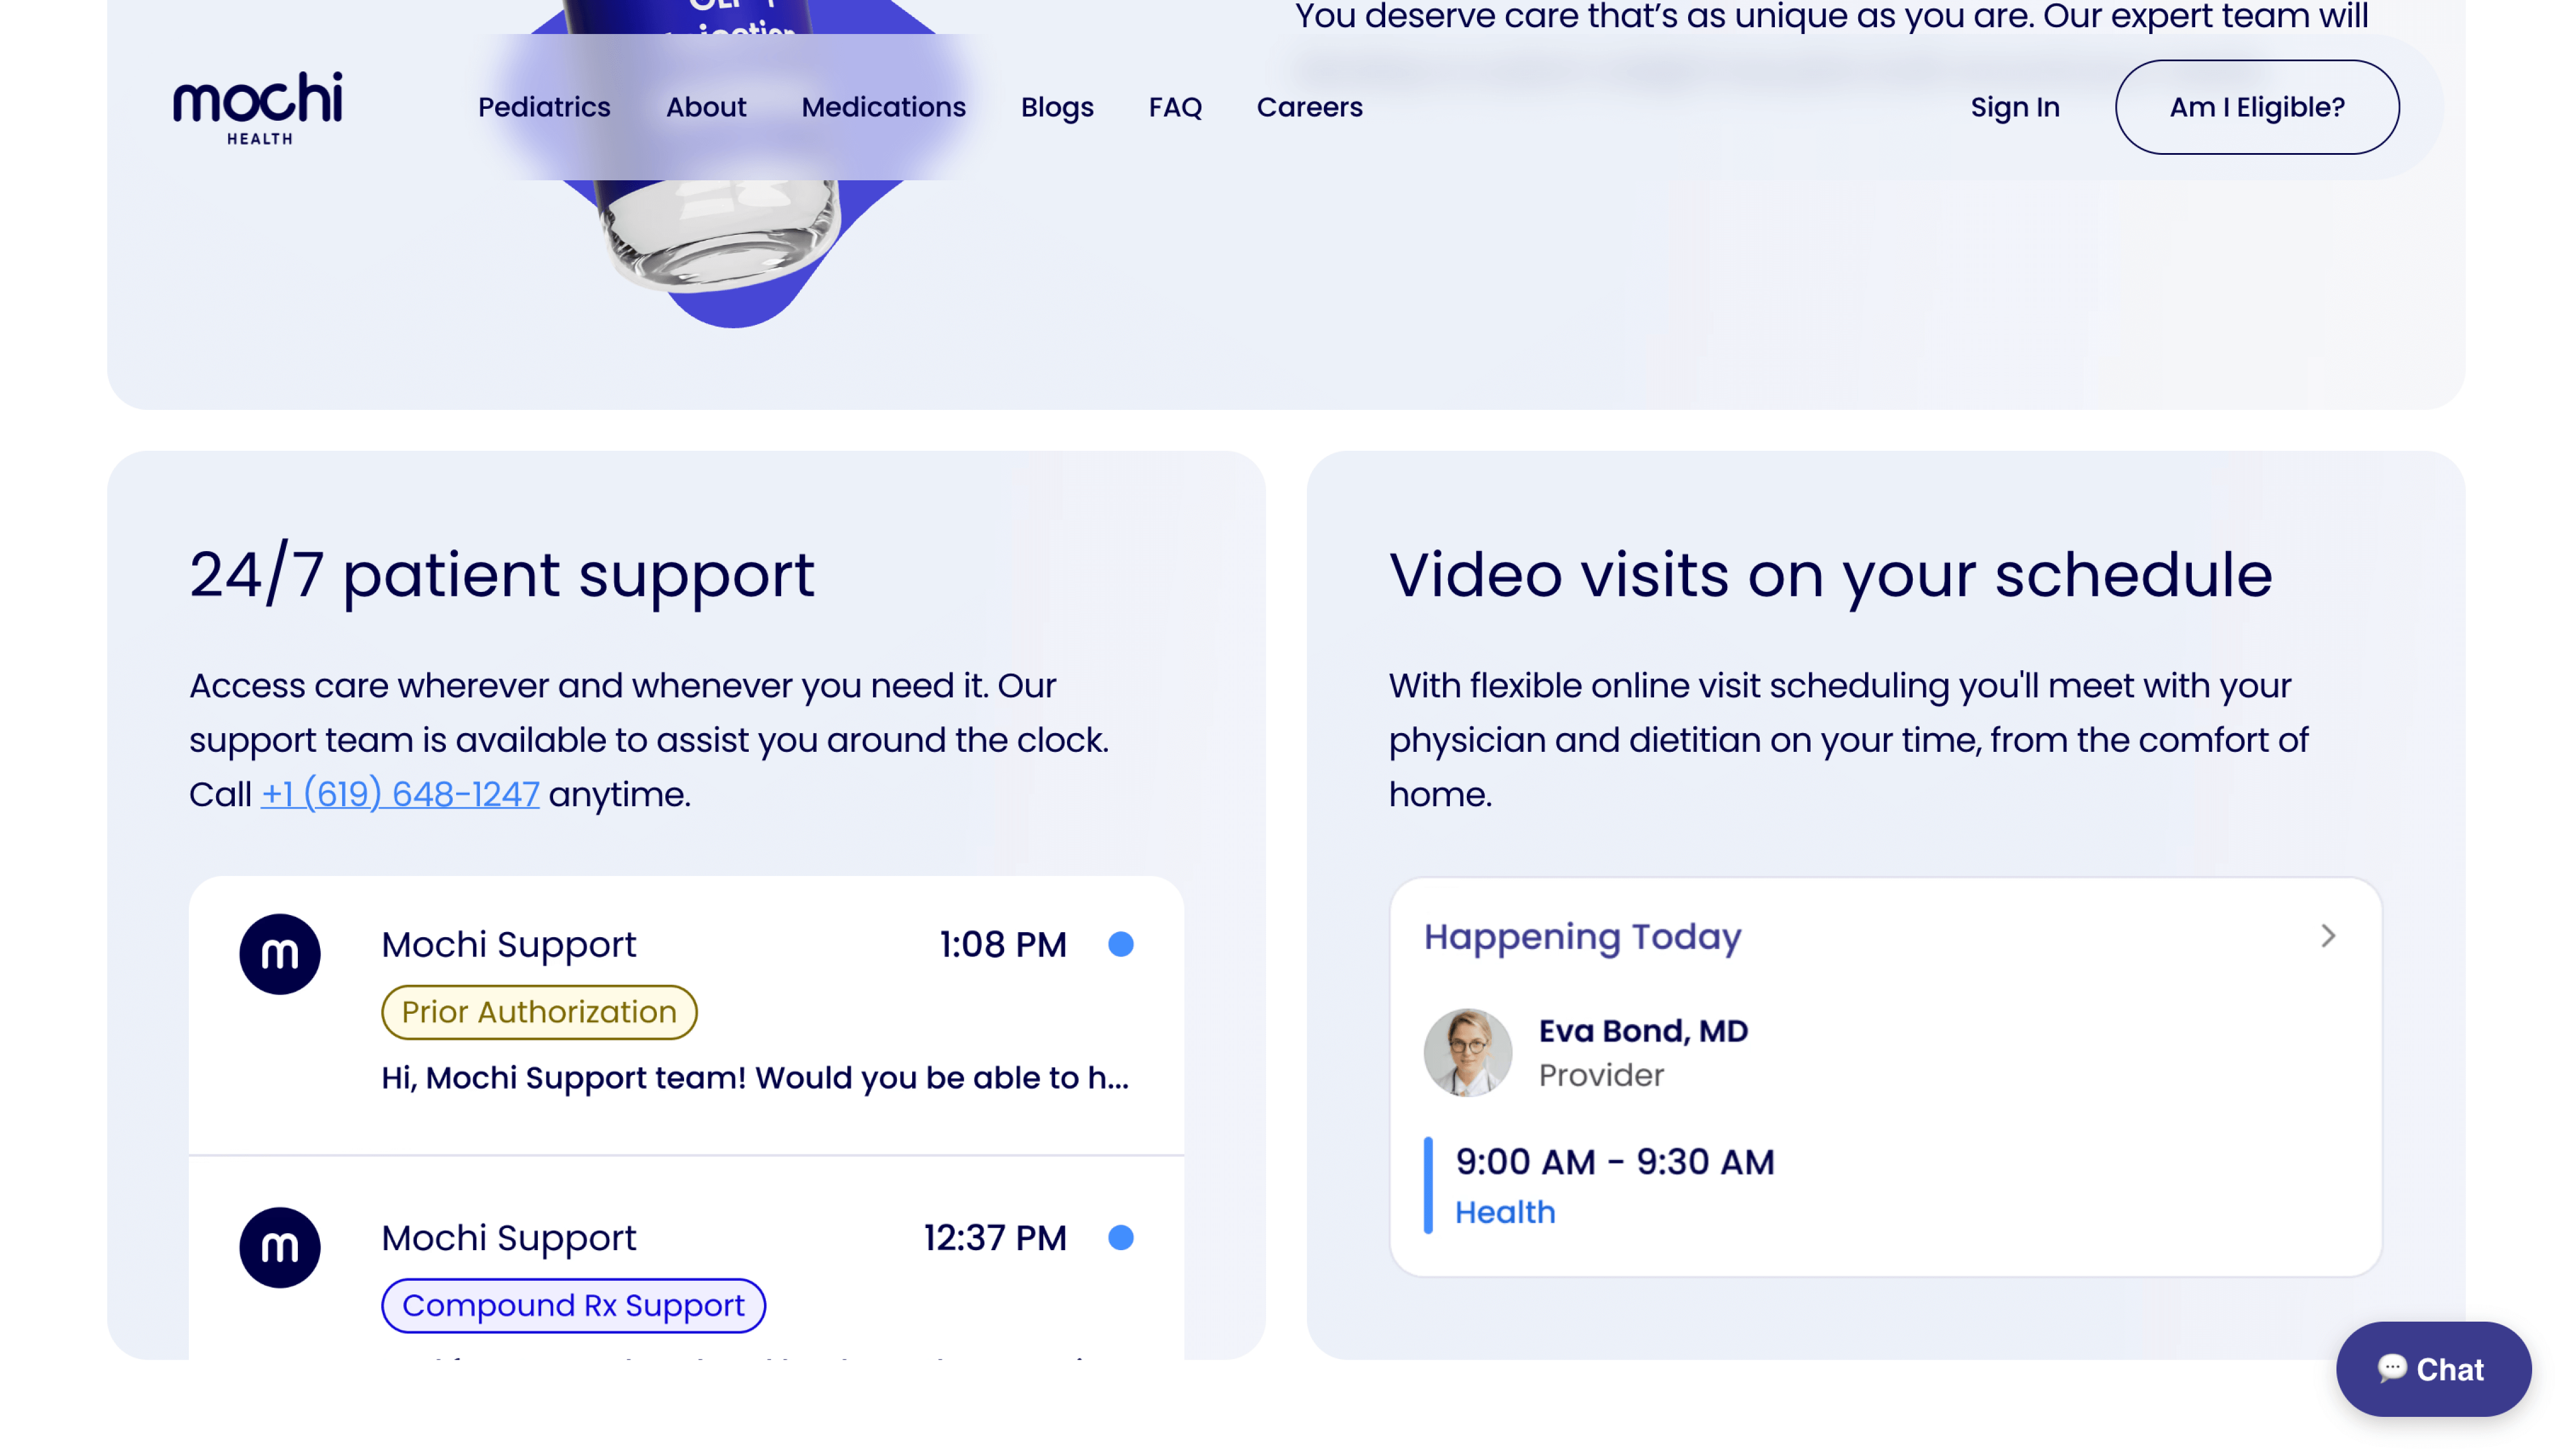The width and height of the screenshot is (2573, 1456).
Task: Click Mochi avatar icon on 12:37 PM message
Action: pos(280,1247)
